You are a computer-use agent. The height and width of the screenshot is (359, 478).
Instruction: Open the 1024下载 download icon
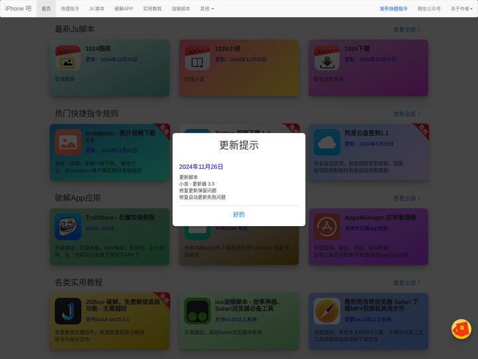(x=327, y=58)
